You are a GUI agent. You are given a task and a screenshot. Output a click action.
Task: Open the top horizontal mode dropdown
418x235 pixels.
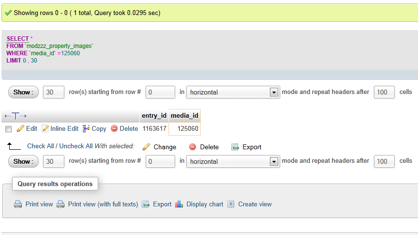click(x=233, y=92)
